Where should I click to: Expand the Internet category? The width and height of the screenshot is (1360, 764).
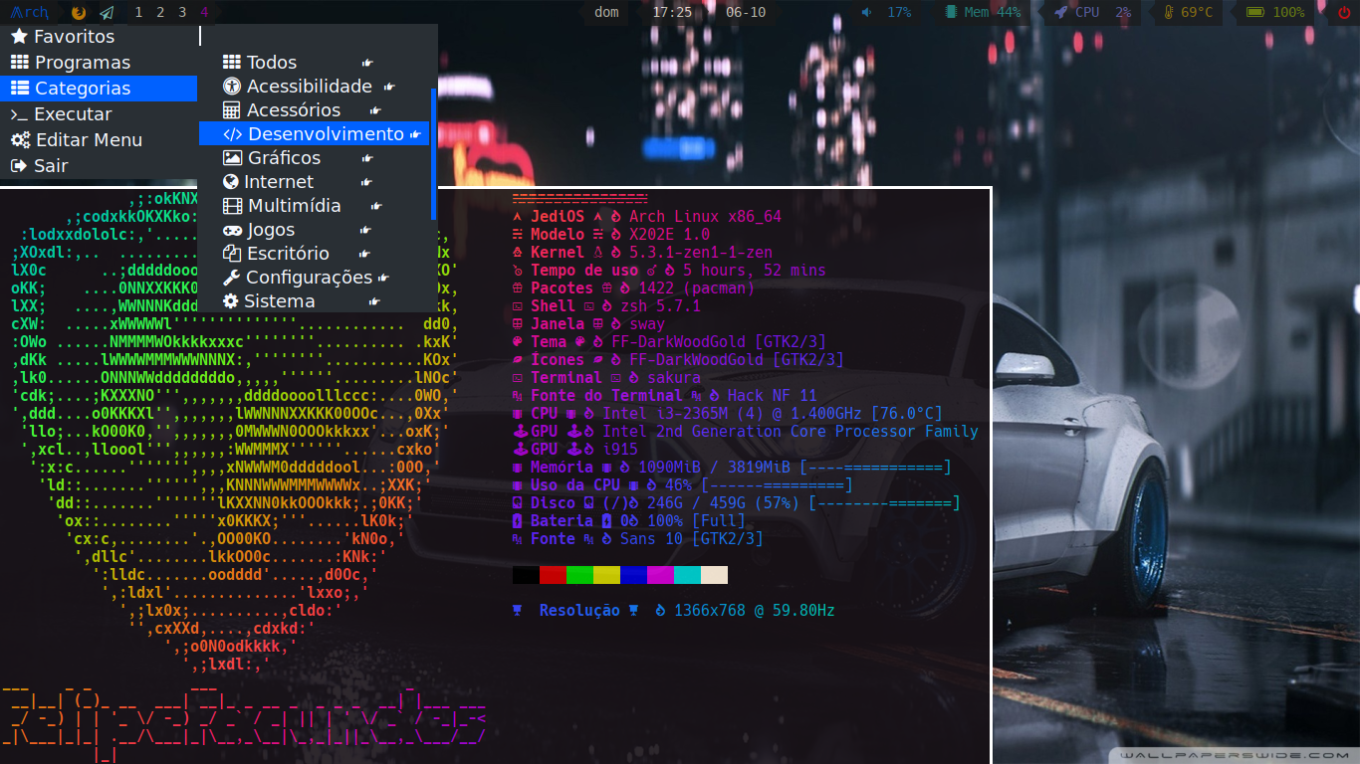click(314, 182)
